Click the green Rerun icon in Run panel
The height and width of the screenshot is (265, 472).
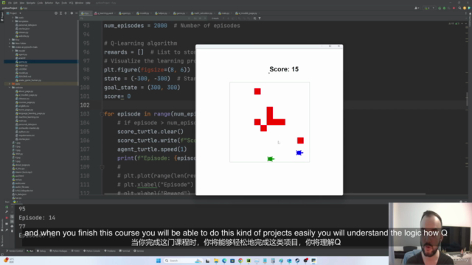pos(7,207)
